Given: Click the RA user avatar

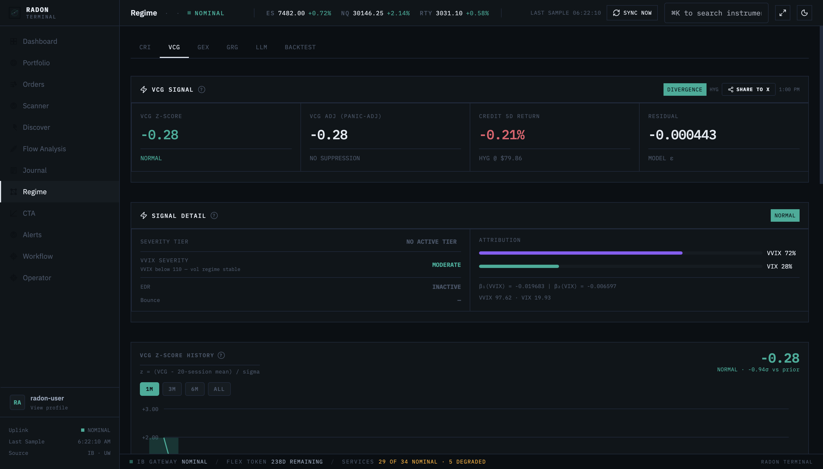Looking at the screenshot, I should 17,402.
